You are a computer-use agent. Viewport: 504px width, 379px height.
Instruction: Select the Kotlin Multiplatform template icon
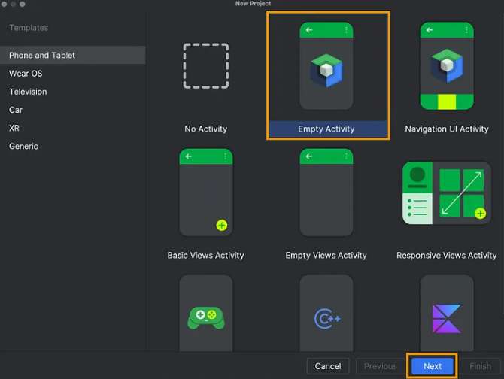(447, 319)
